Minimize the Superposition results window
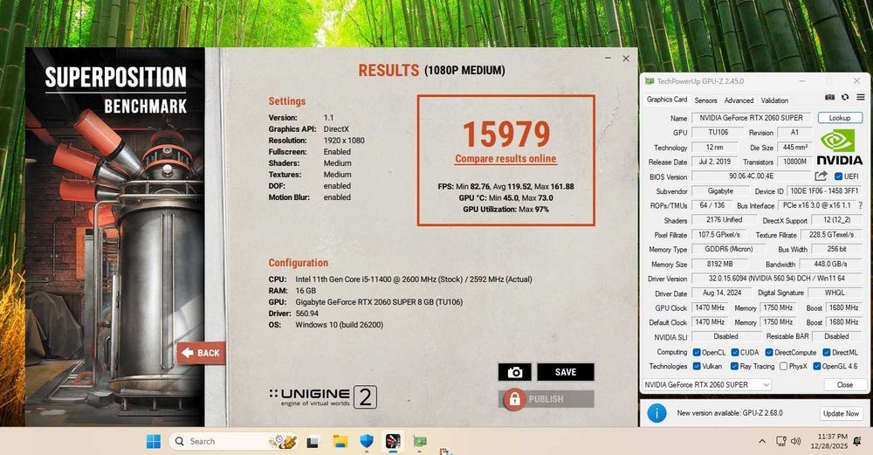 (608, 58)
